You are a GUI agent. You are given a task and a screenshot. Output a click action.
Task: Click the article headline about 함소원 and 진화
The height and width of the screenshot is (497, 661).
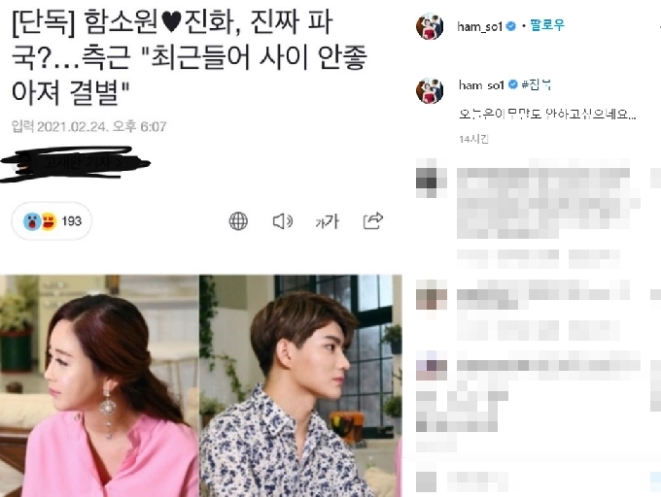[x=190, y=57]
